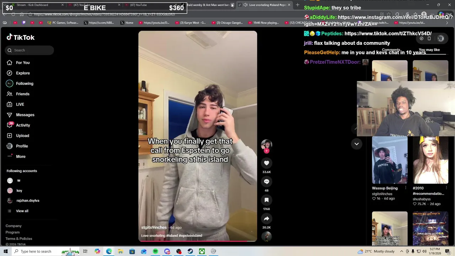455x256 pixels.
Task: Like the video with the heart
Action: [x=266, y=163]
